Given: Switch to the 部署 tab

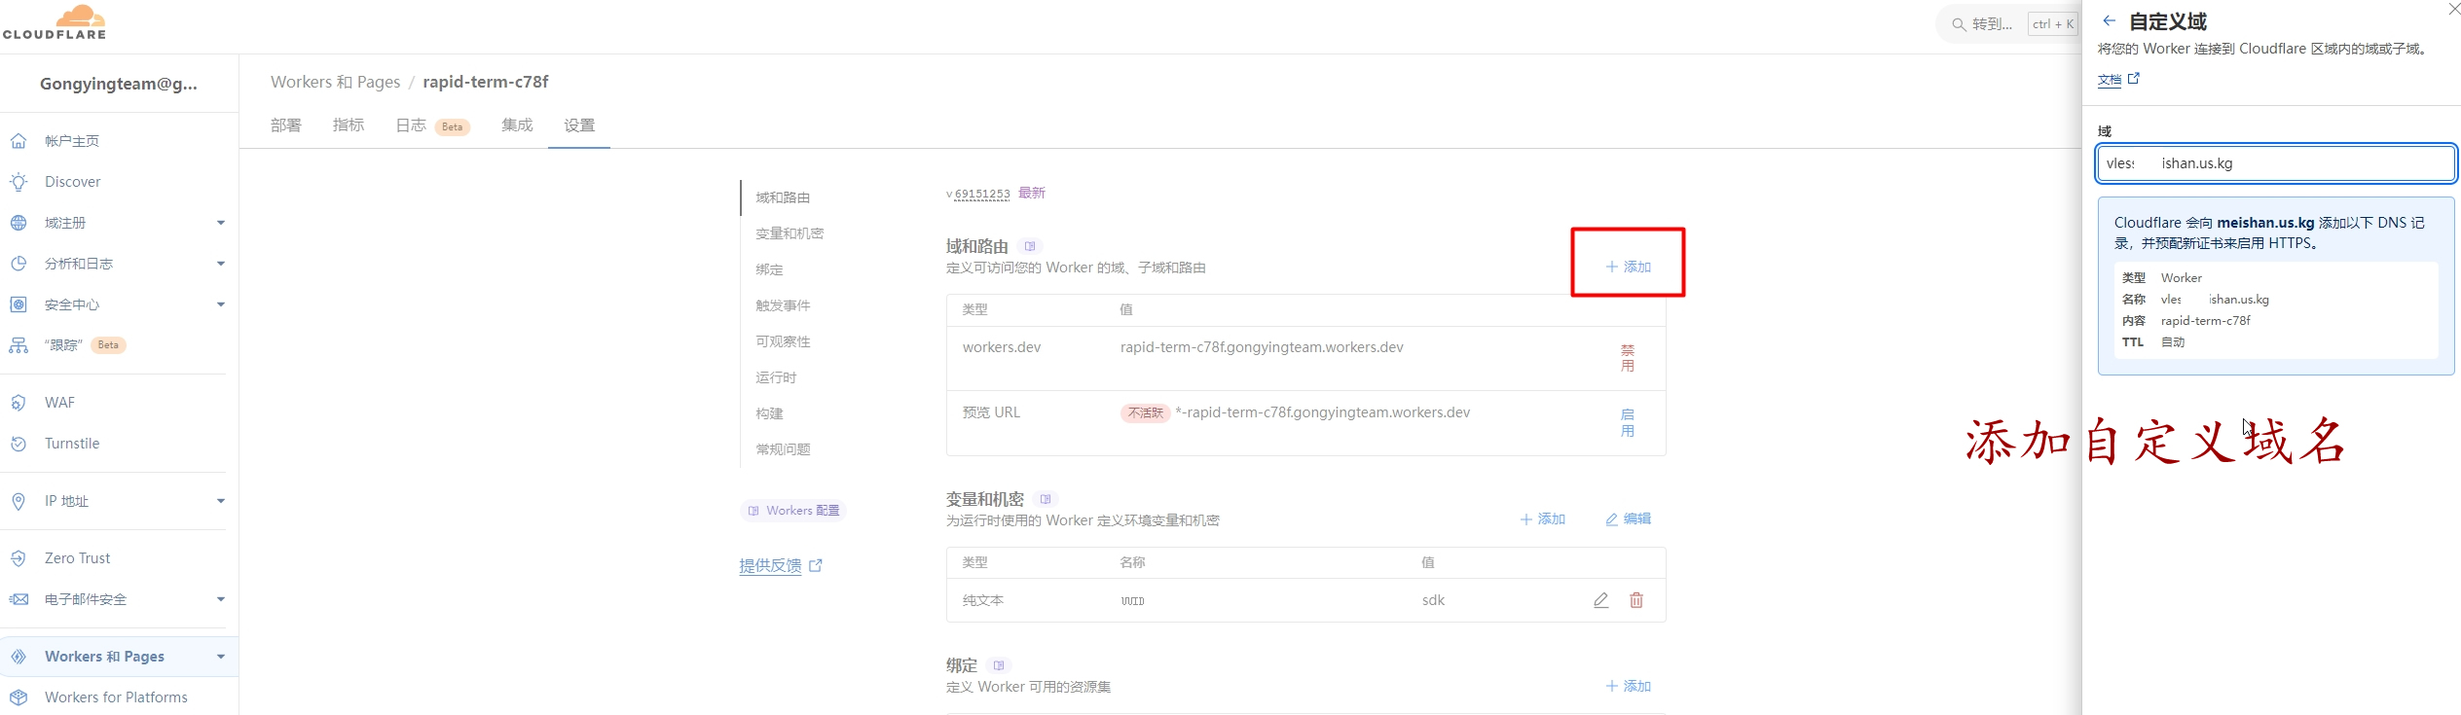Looking at the screenshot, I should pyautogui.click(x=286, y=125).
